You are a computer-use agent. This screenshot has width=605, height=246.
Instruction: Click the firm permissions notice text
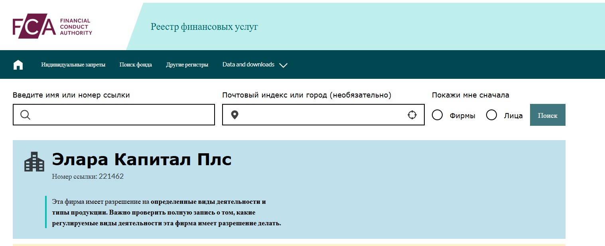[x=167, y=212]
